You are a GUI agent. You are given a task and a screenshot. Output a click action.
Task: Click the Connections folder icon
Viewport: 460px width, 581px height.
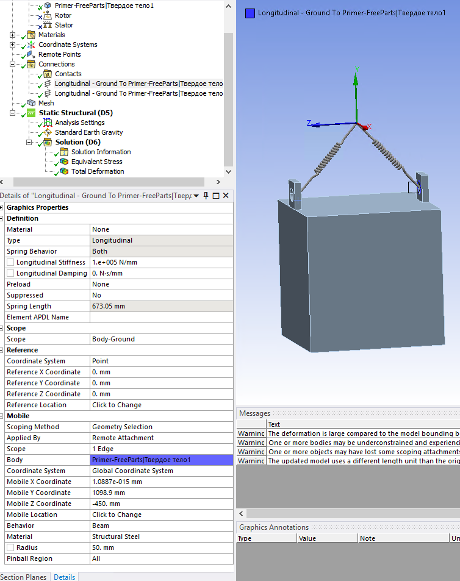coord(31,64)
